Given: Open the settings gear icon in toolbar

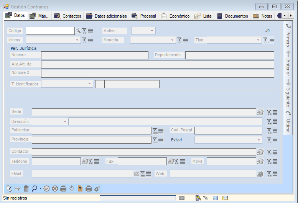Looking at the screenshot, I should point(97,188).
